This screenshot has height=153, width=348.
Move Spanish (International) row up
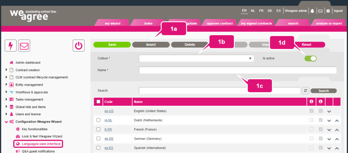click(337, 148)
